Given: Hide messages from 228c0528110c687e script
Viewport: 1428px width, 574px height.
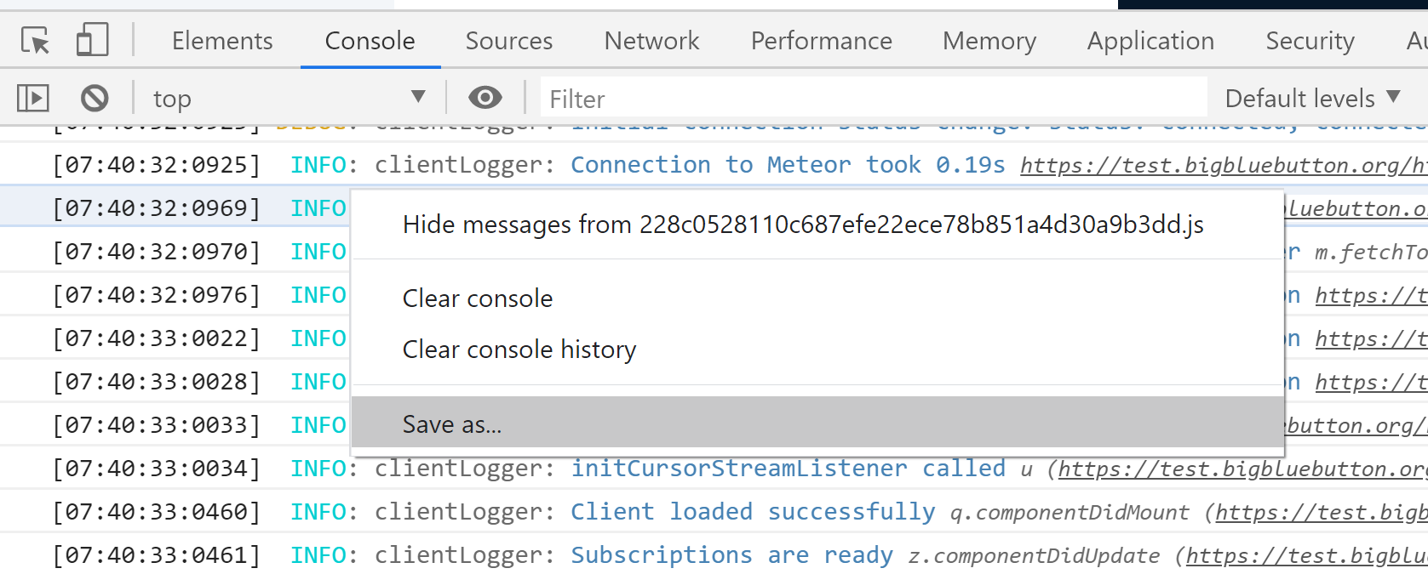Looking at the screenshot, I should [x=802, y=224].
